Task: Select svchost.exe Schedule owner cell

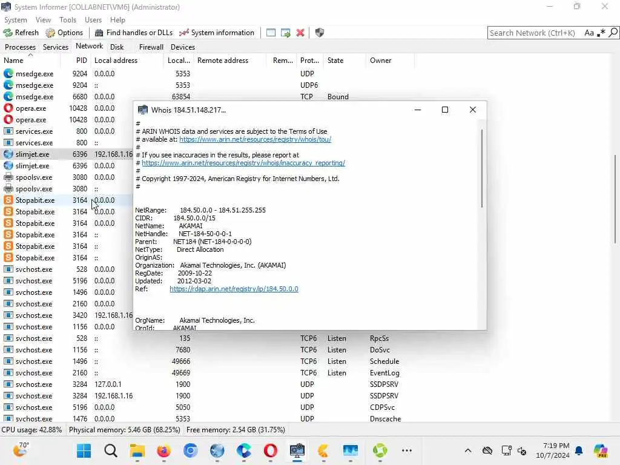Action: click(384, 361)
